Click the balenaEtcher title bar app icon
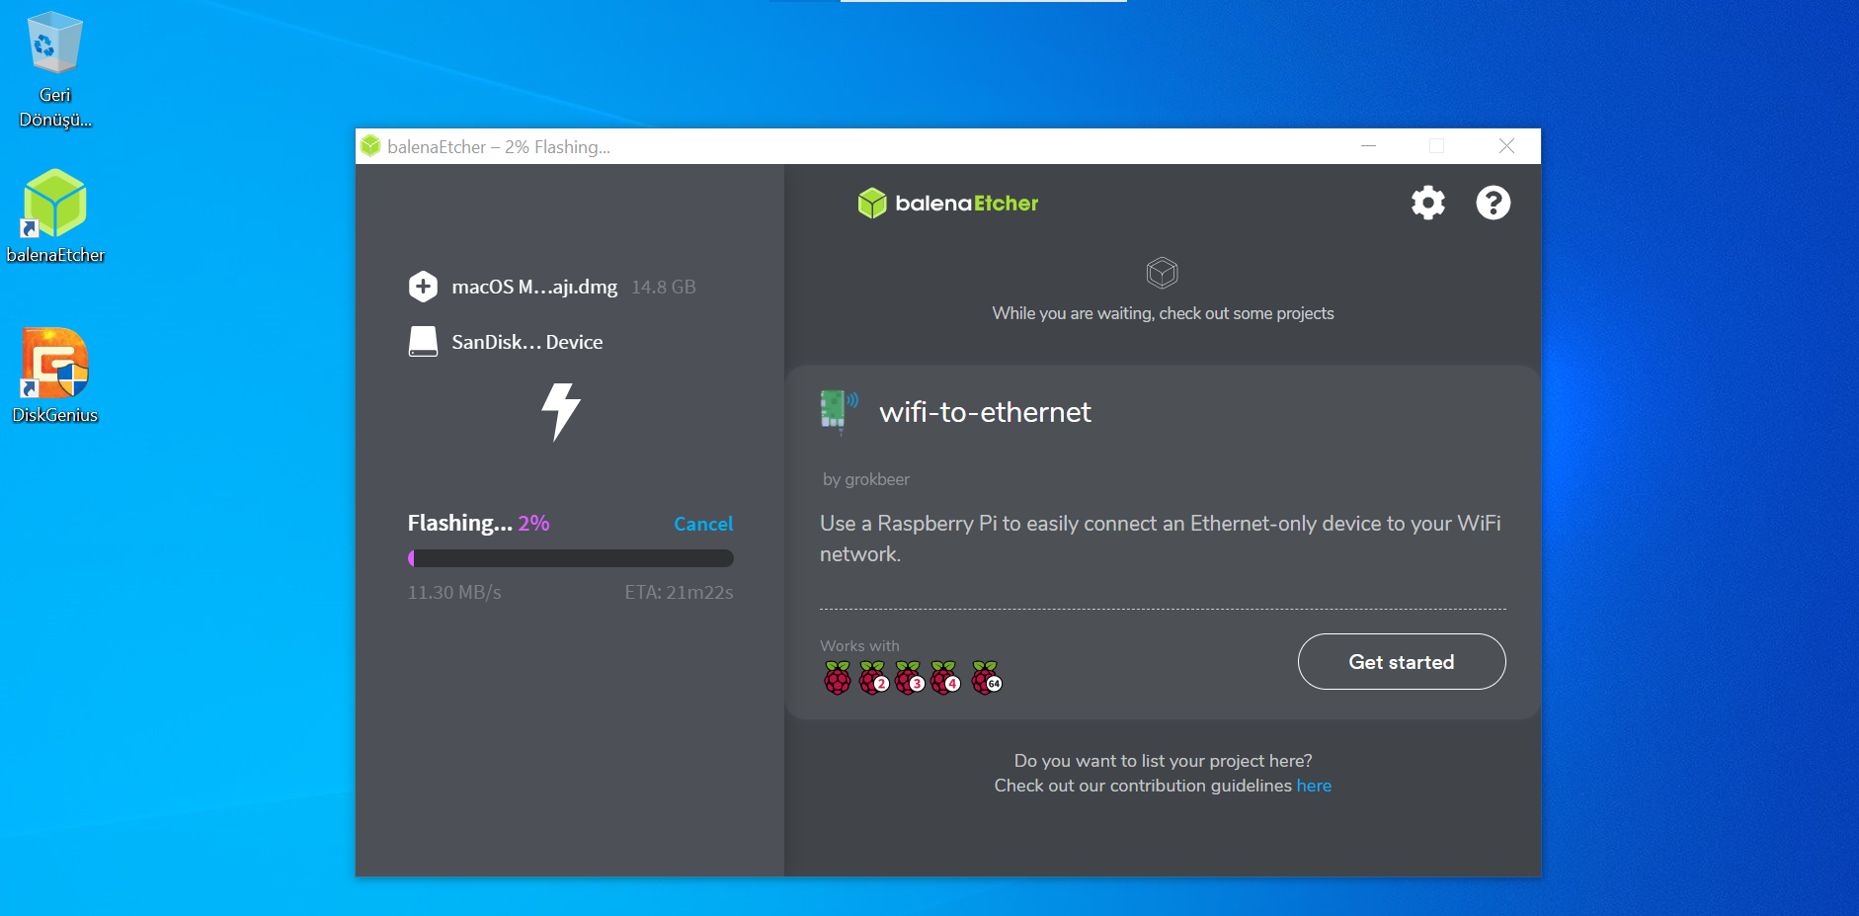Viewport: 1859px width, 916px height. [370, 146]
